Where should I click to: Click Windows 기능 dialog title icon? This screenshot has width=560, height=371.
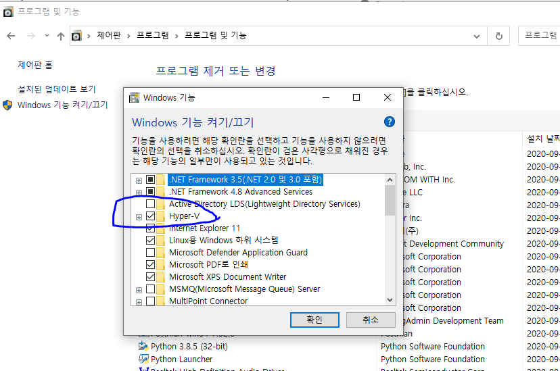click(x=135, y=98)
